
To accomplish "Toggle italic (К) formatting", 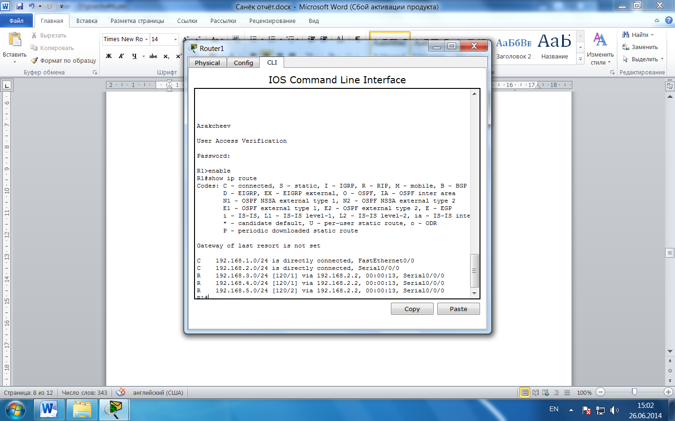I will pos(121,56).
